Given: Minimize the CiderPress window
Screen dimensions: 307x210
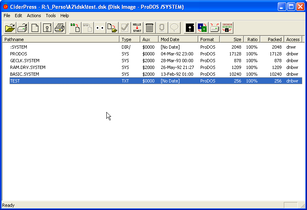Looking at the screenshot, I should pos(282,7).
